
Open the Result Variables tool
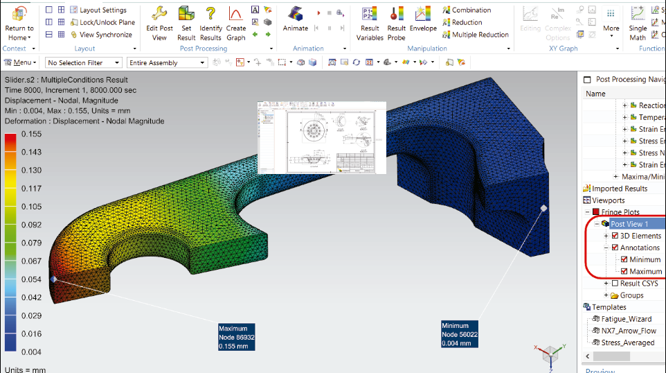pyautogui.click(x=370, y=14)
